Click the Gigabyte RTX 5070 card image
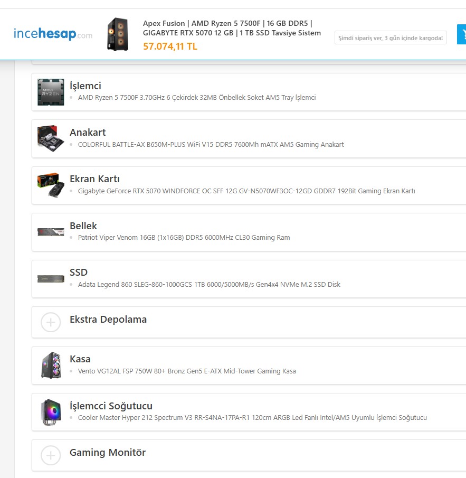 (51, 185)
